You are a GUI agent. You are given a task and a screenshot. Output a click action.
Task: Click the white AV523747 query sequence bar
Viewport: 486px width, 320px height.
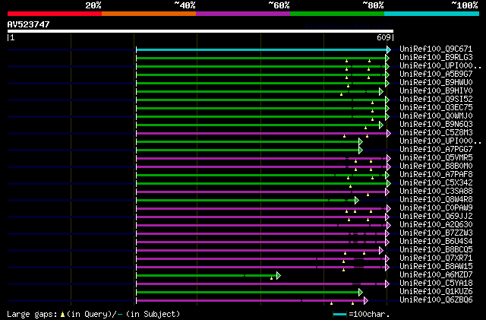200,31
